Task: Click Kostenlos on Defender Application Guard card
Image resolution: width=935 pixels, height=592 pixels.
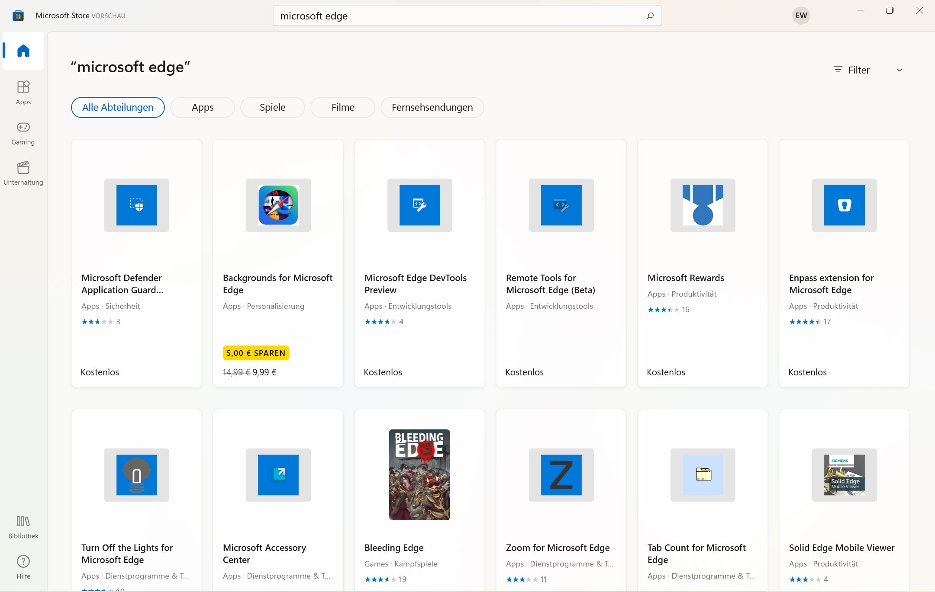Action: [x=100, y=372]
